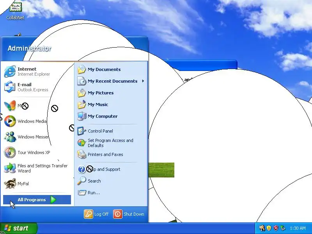Expand the My Recent Documents submenu
This screenshot has height=234, width=312.
(111, 81)
